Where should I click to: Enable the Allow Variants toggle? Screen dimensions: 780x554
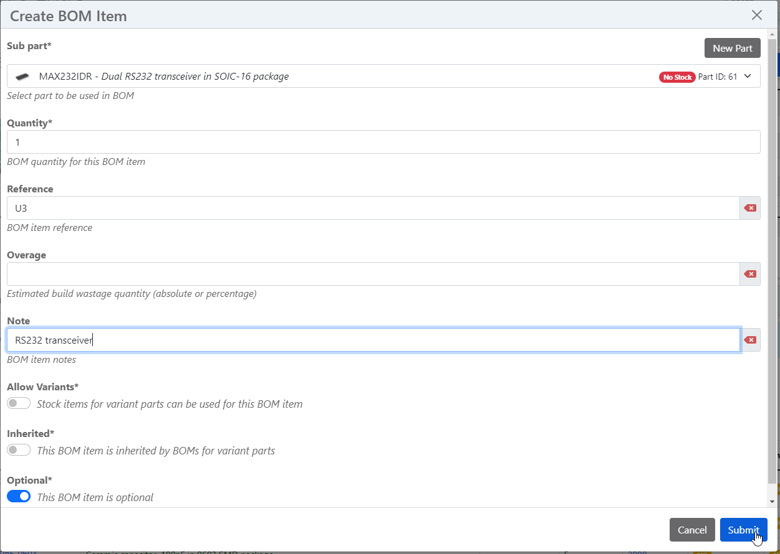19,403
